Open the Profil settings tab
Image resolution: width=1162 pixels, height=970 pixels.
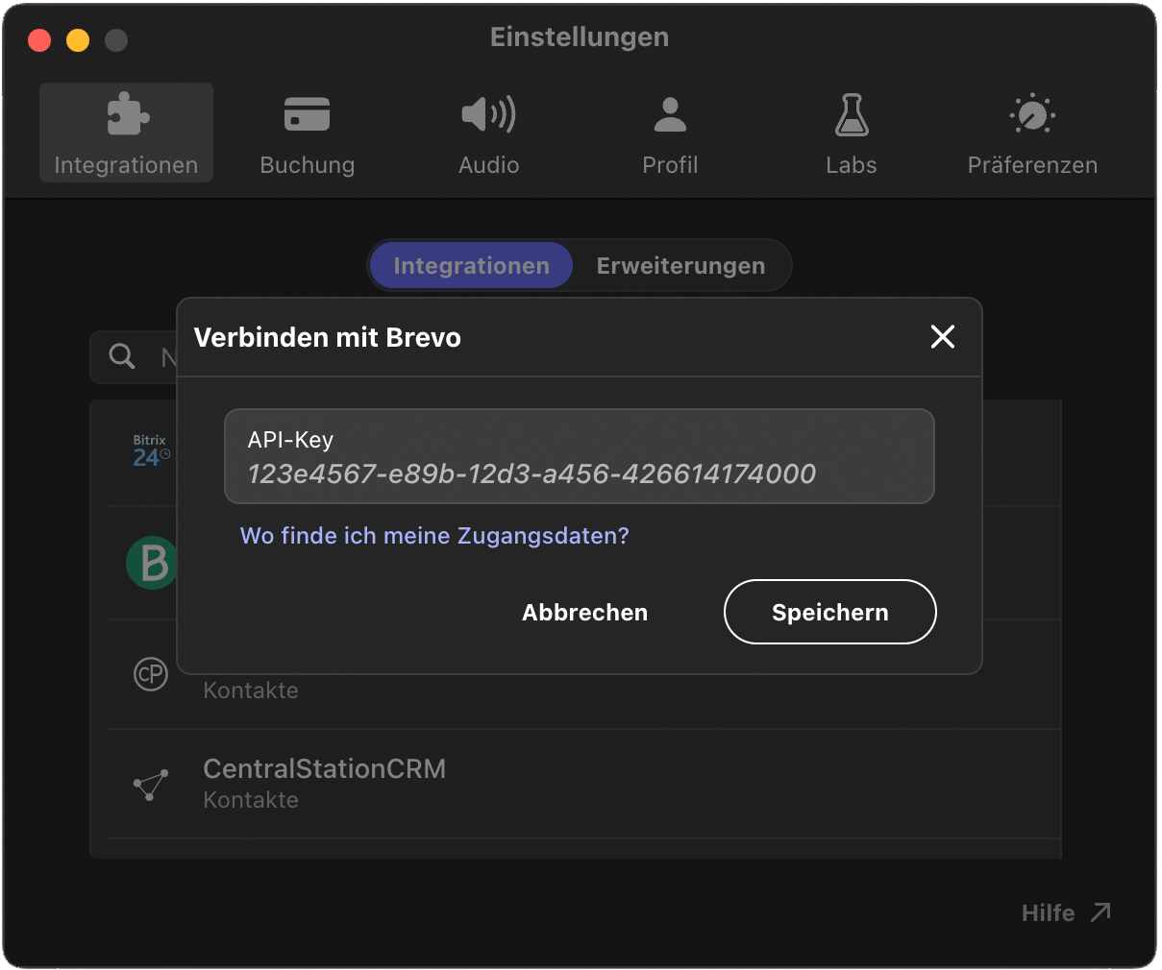670,133
